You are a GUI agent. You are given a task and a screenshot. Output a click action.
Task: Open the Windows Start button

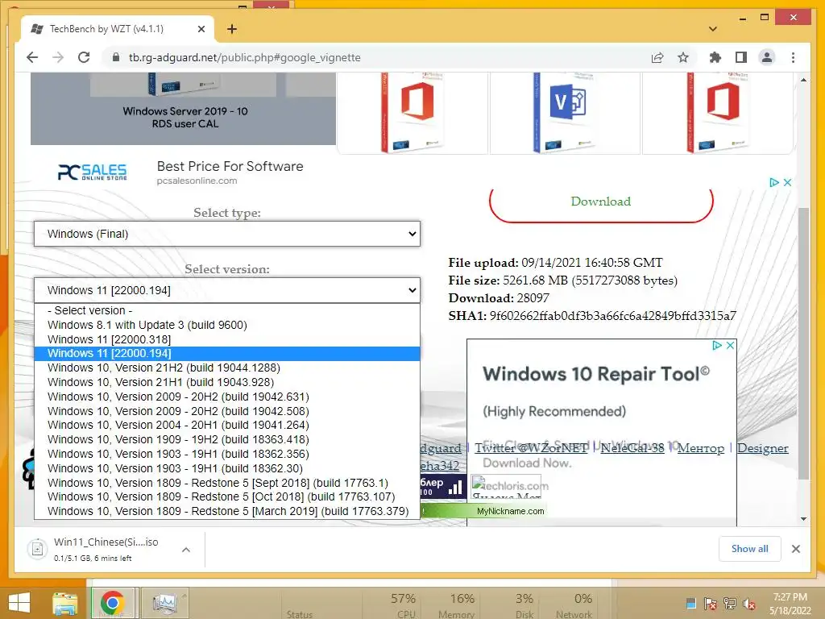click(19, 603)
